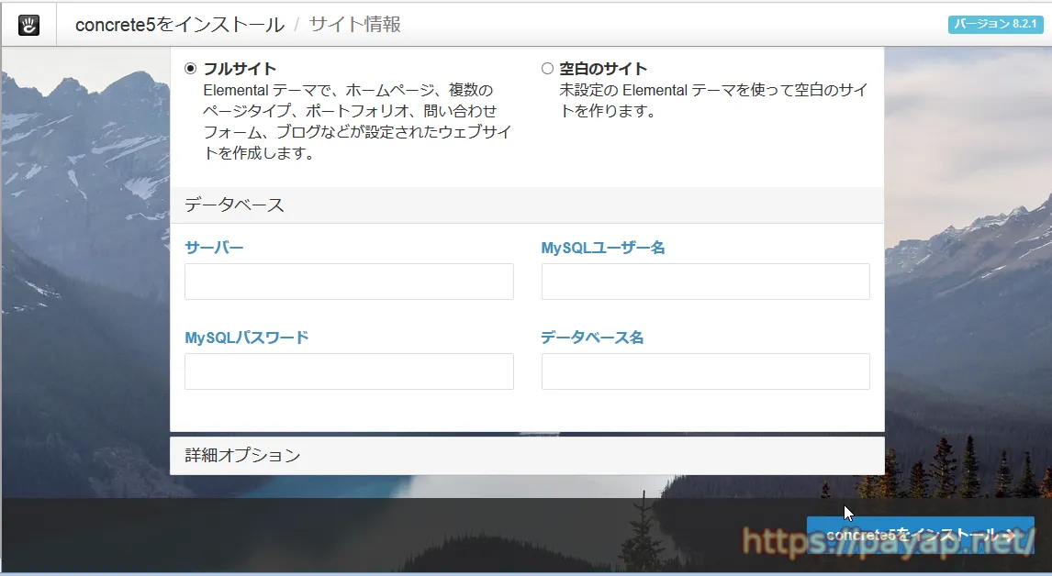Focus the データベース名 input field

705,371
